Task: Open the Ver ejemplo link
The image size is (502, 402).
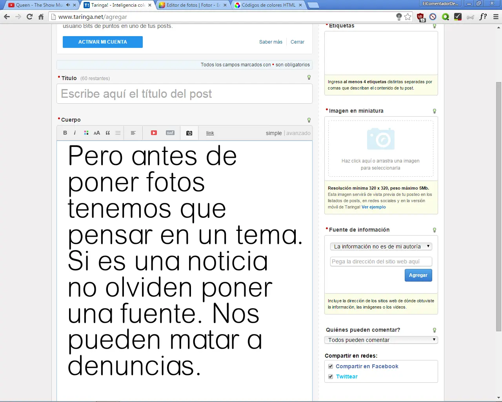Action: 374,207
